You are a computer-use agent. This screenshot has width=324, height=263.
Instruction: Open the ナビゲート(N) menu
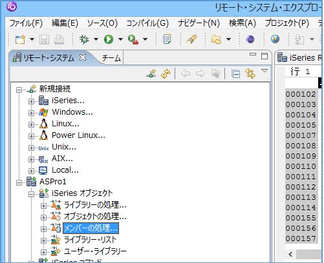(x=199, y=23)
